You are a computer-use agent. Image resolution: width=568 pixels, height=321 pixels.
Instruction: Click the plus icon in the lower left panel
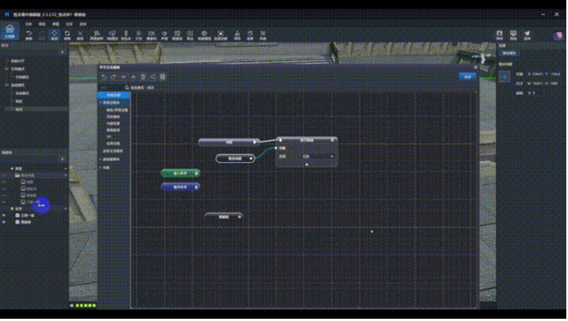pos(62,159)
